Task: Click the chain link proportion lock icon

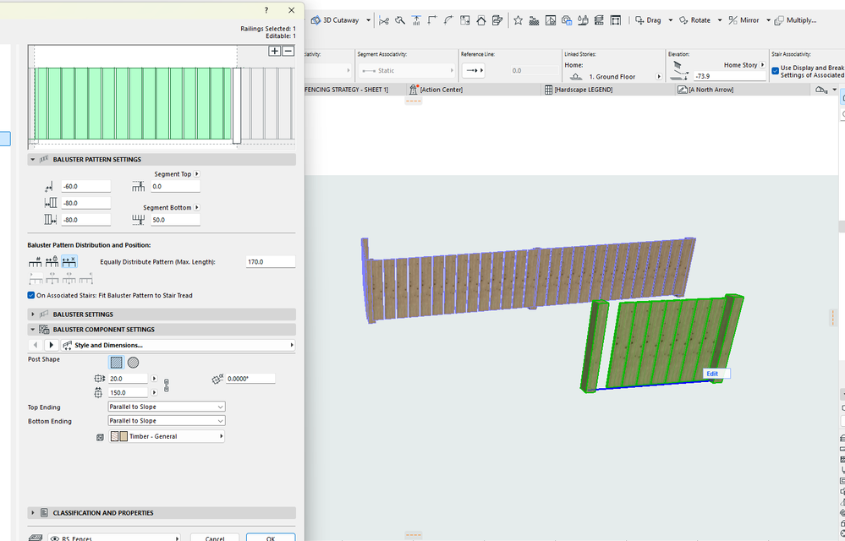Action: point(166,385)
